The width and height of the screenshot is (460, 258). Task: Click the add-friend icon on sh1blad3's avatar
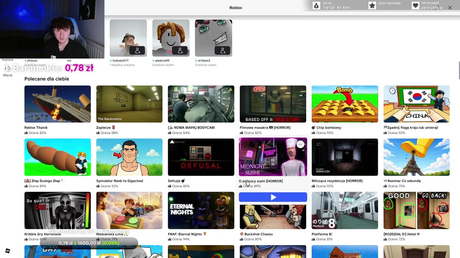pos(223,51)
